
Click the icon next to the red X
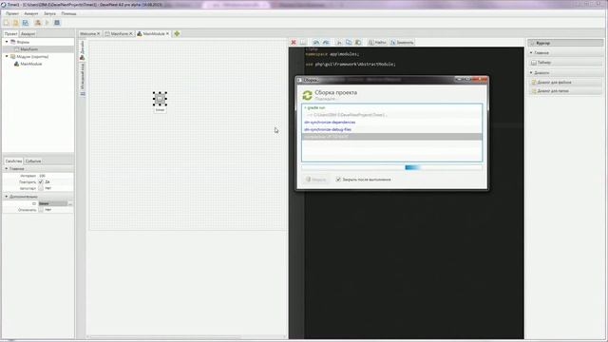pos(303,42)
